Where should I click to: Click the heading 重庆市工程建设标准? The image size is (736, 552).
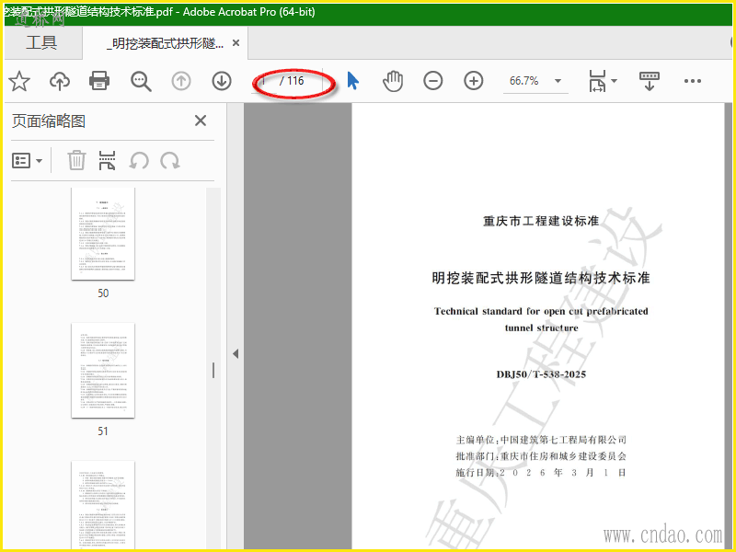(x=541, y=221)
